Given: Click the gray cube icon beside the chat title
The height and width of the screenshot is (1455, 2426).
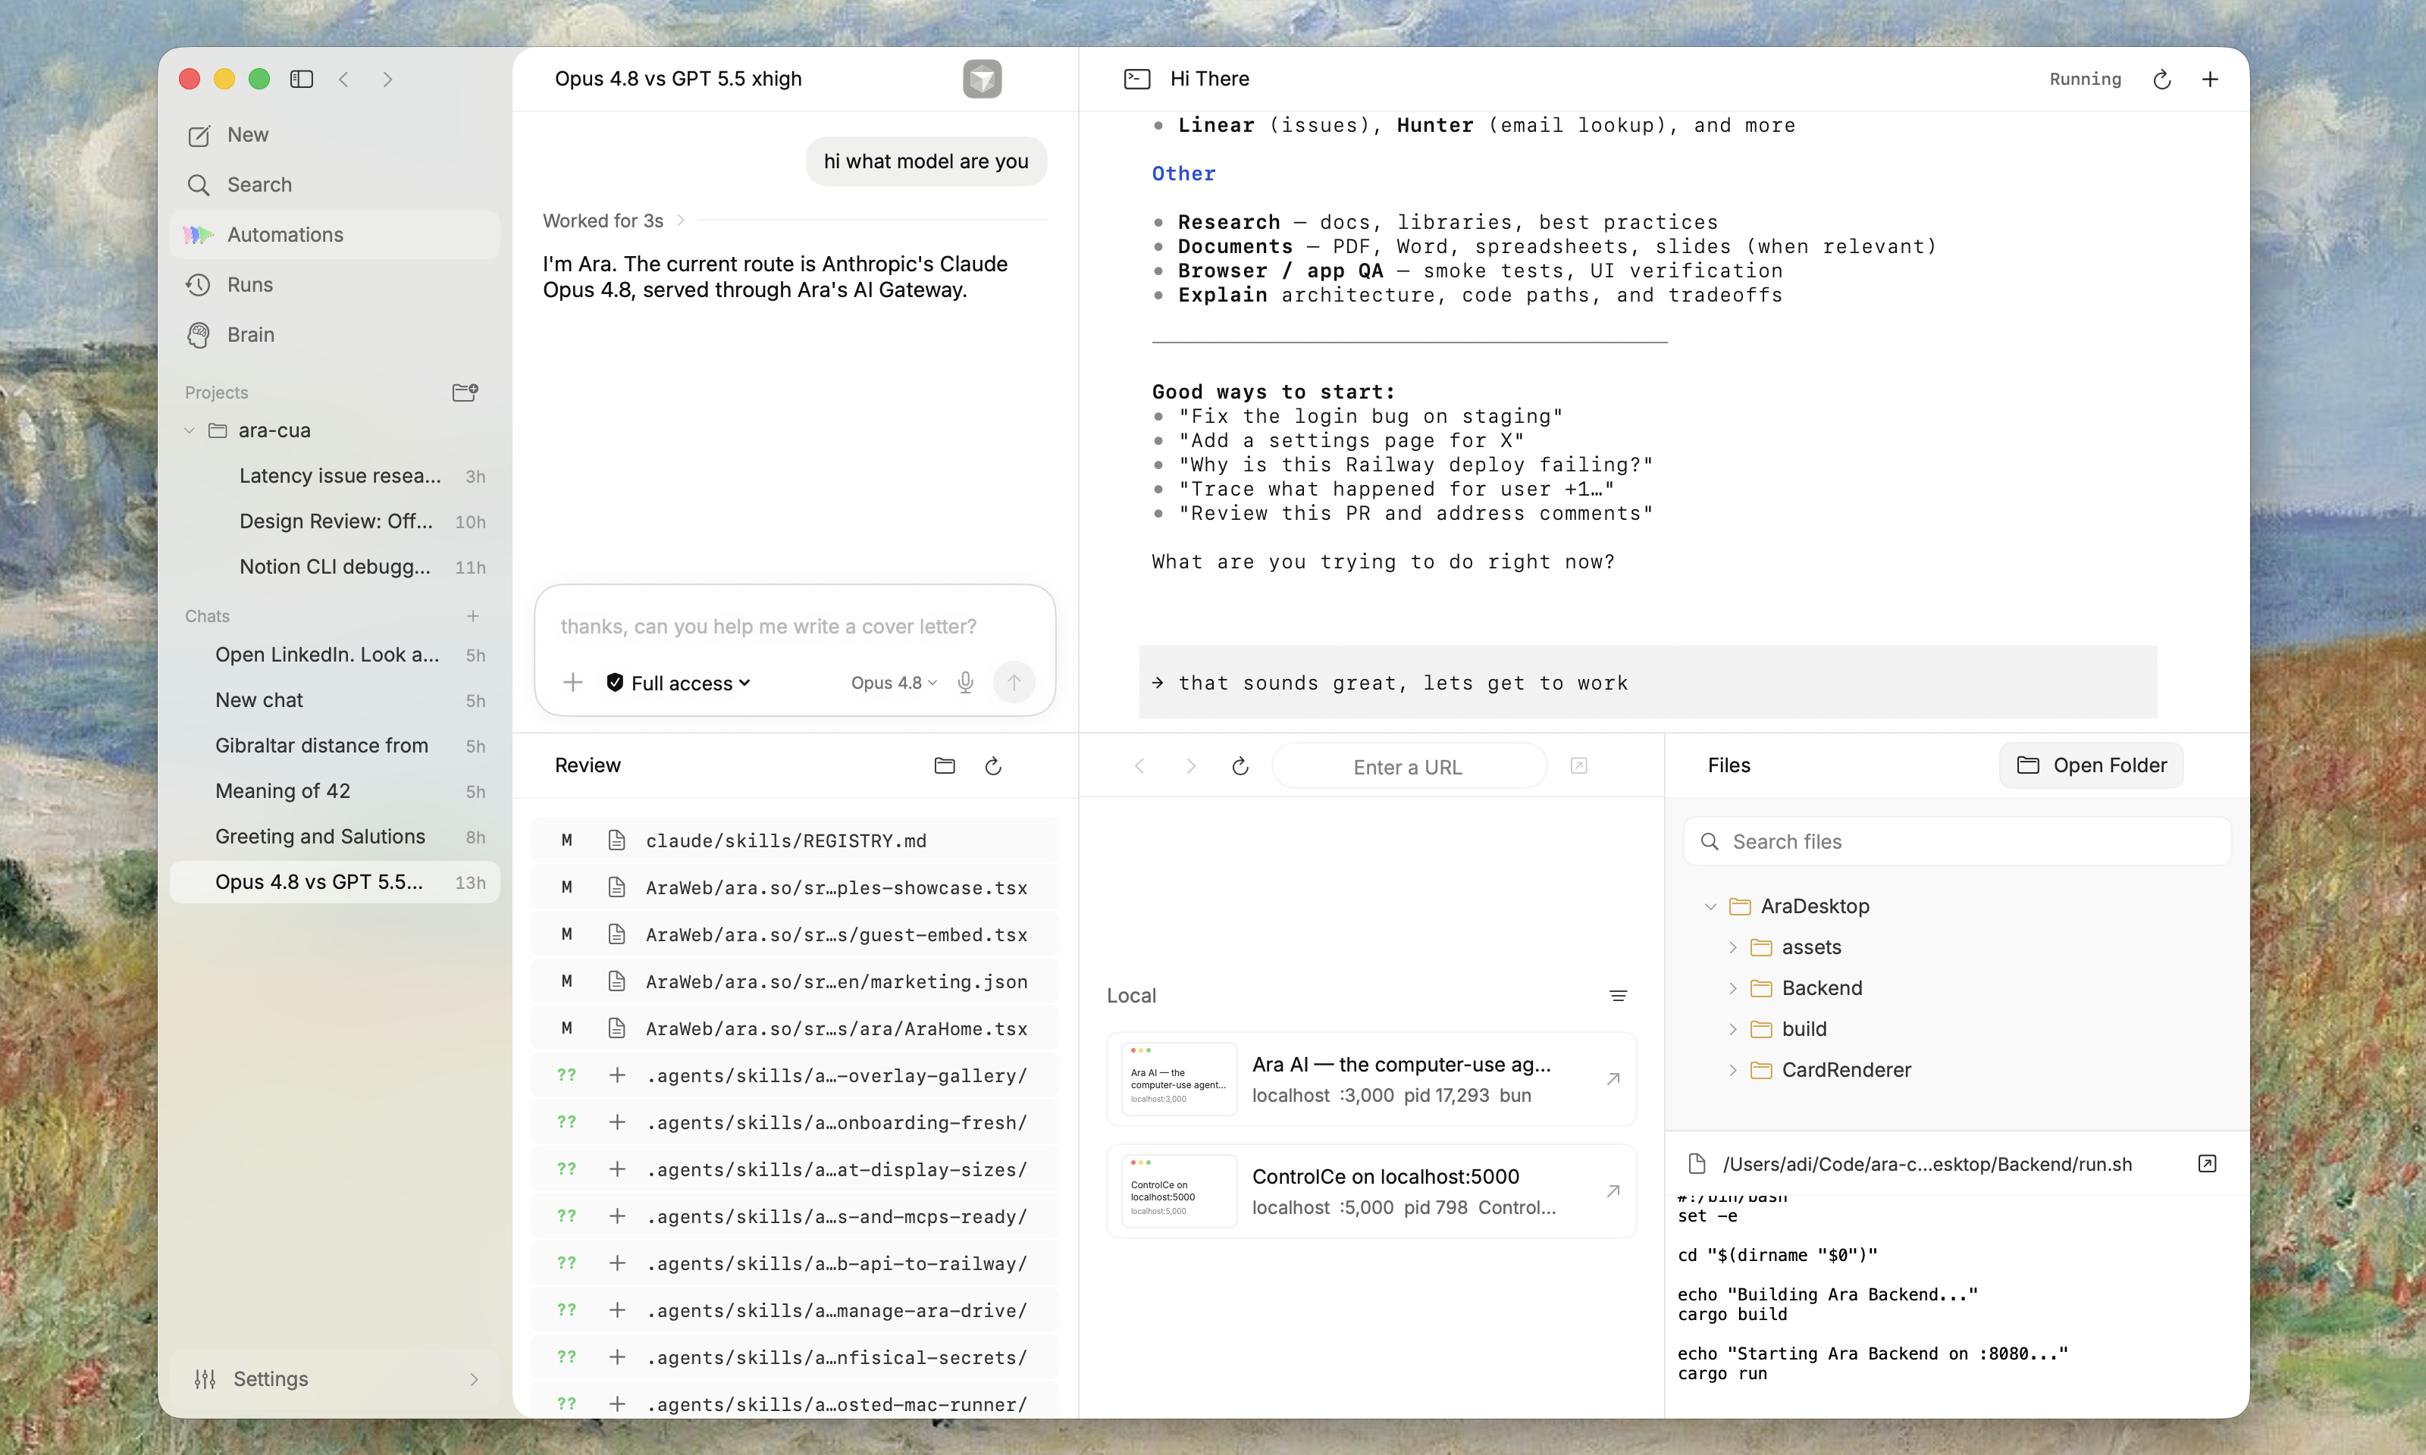Looking at the screenshot, I should click(982, 79).
